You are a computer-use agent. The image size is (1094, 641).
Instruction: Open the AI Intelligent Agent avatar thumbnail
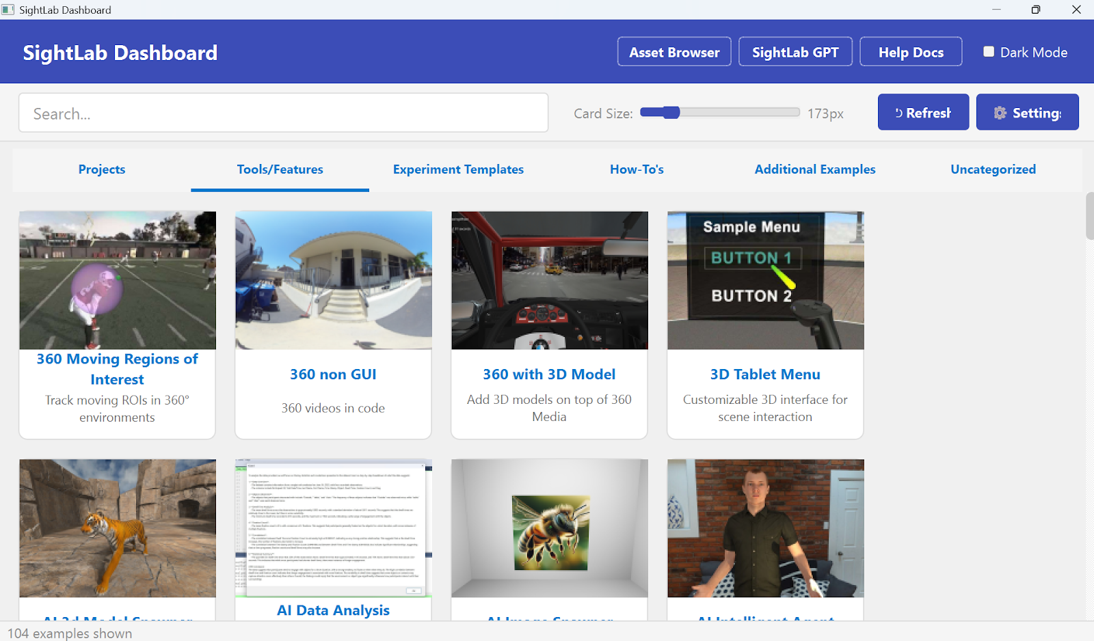[x=766, y=528]
